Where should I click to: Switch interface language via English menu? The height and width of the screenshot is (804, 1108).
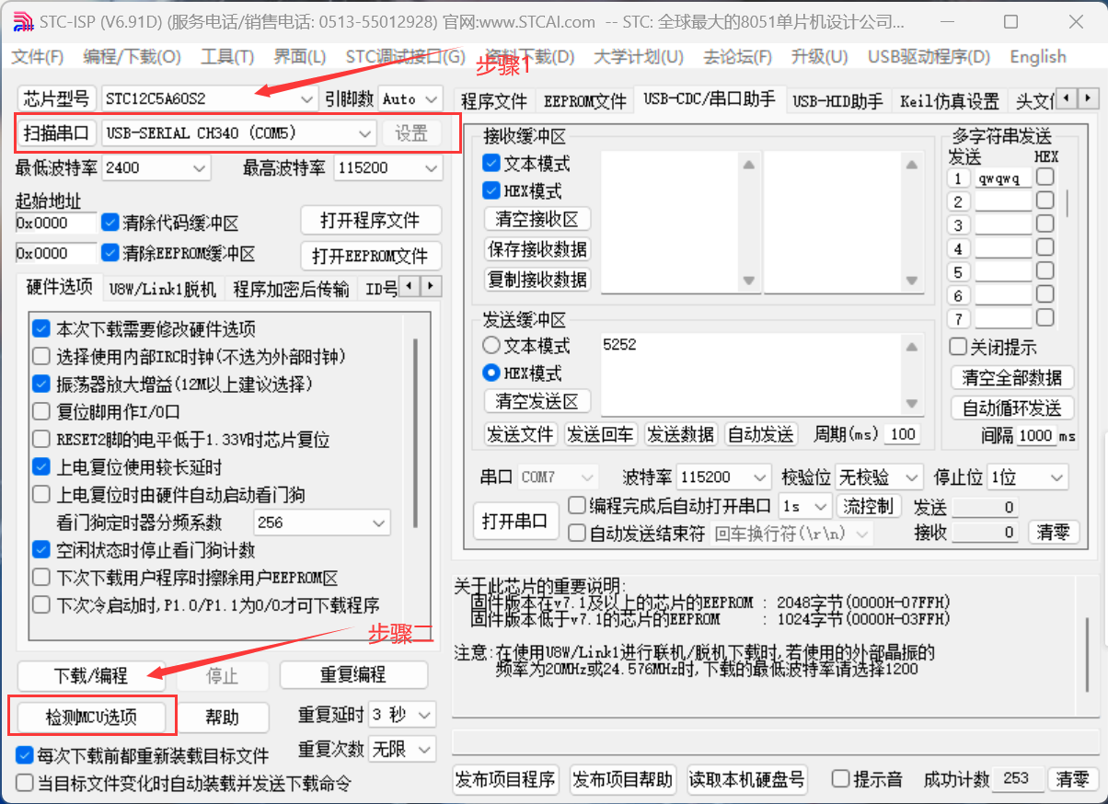(x=1037, y=57)
